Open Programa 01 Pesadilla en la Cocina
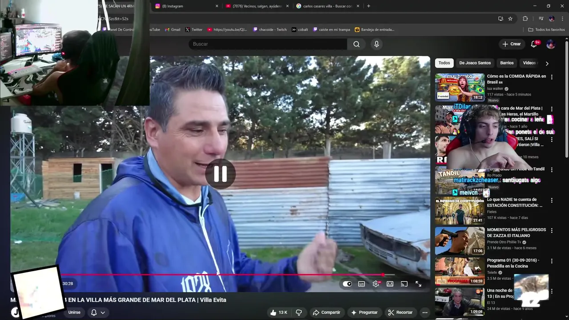This screenshot has width=569, height=320. click(513, 263)
